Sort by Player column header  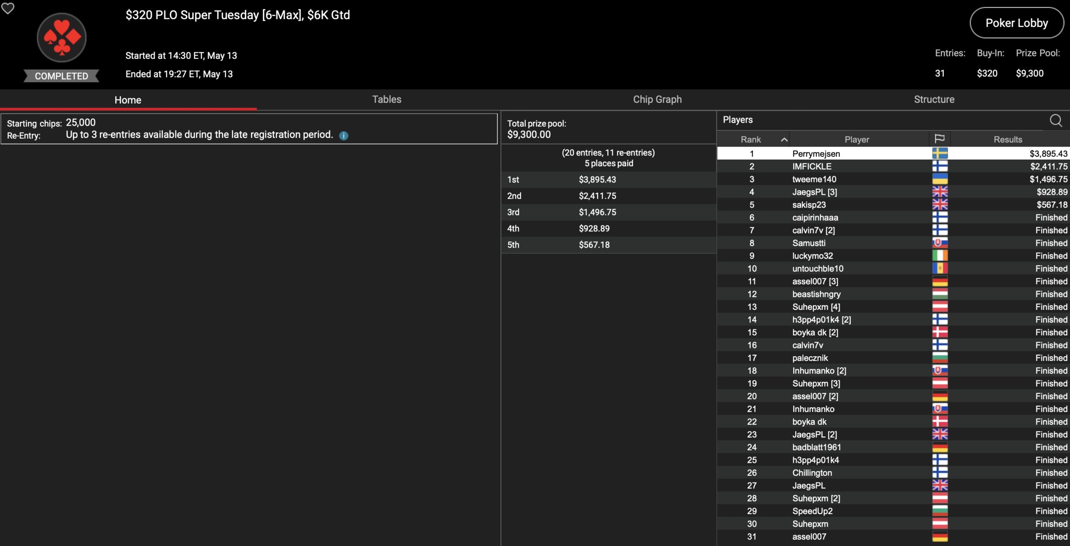click(x=856, y=140)
